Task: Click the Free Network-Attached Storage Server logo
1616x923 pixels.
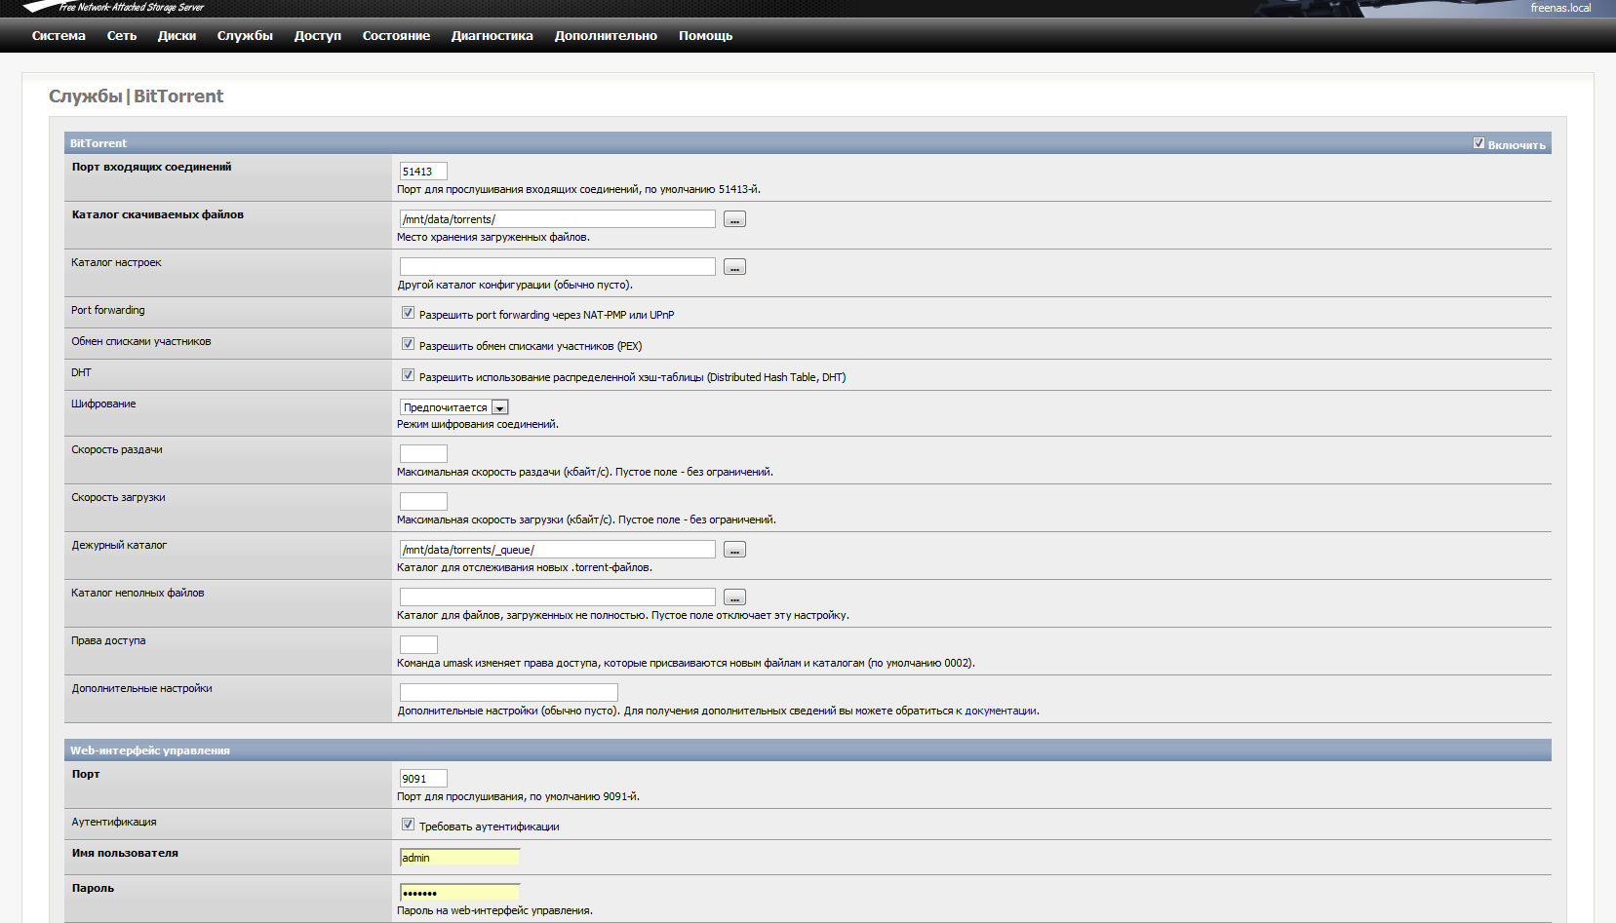Action: click(113, 7)
